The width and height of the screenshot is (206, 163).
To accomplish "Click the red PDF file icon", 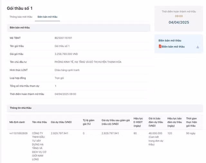I will (160, 46).
